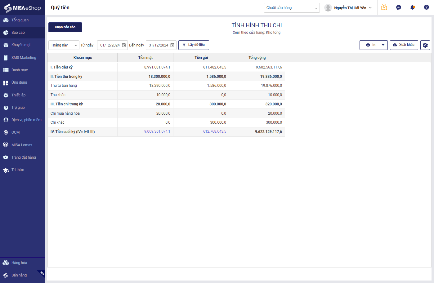Click the Chọn báo cáo button

click(65, 27)
